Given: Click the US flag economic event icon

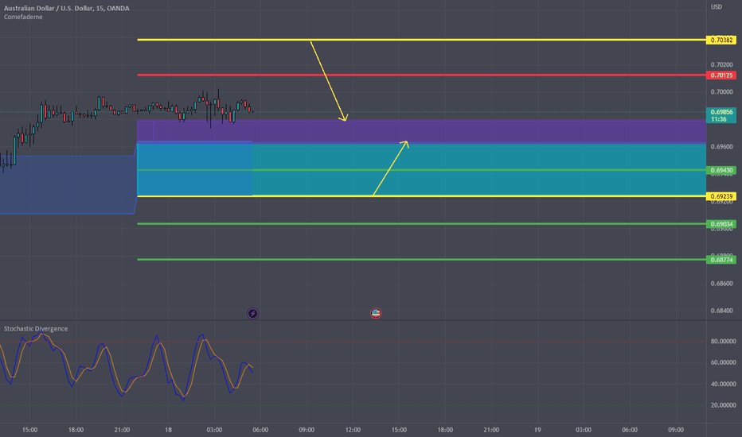Looking at the screenshot, I should click(x=376, y=313).
